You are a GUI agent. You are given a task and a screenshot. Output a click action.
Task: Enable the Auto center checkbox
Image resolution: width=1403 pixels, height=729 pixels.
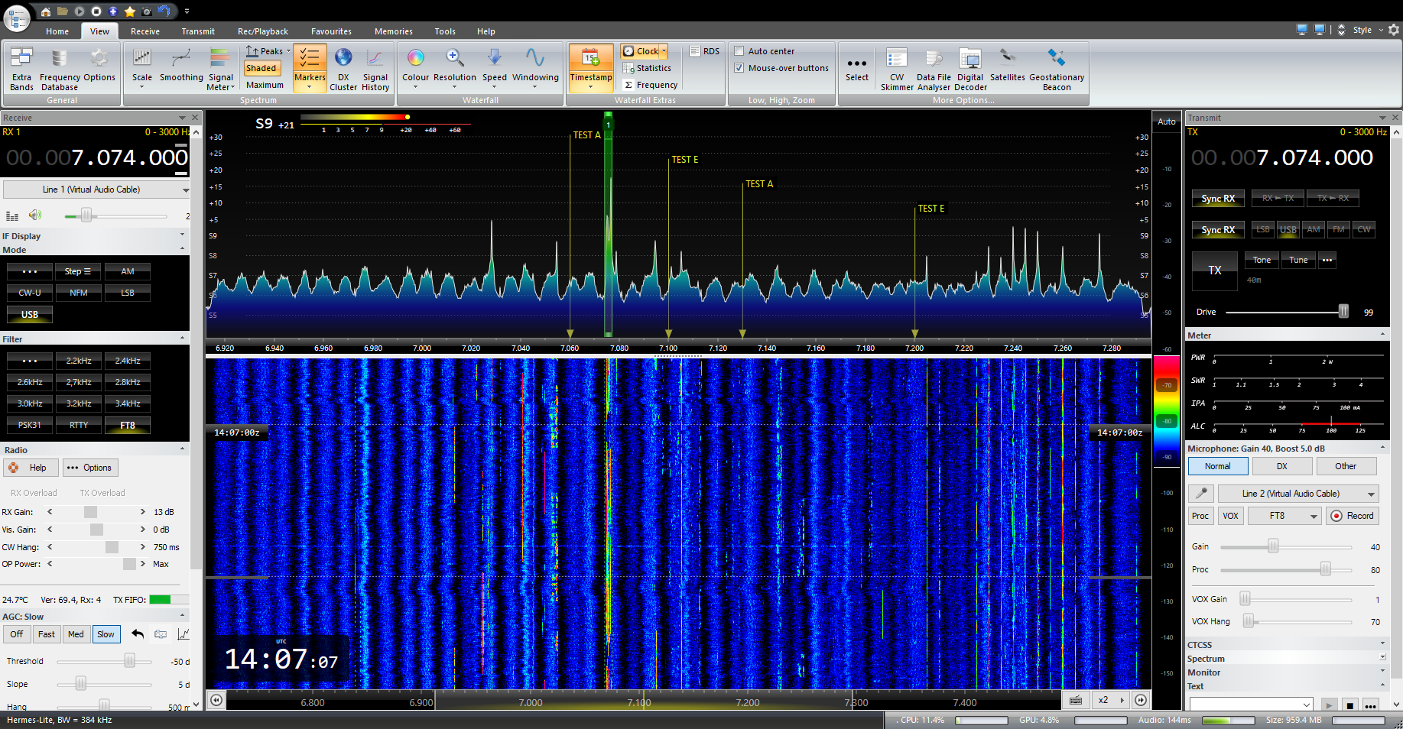739,51
